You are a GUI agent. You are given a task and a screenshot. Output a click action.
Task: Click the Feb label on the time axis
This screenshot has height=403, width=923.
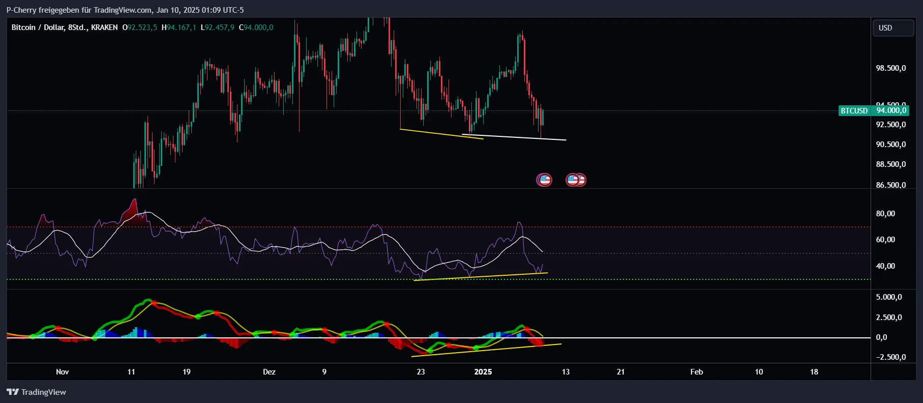pyautogui.click(x=697, y=372)
